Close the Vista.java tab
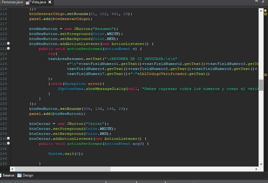 [50, 2]
